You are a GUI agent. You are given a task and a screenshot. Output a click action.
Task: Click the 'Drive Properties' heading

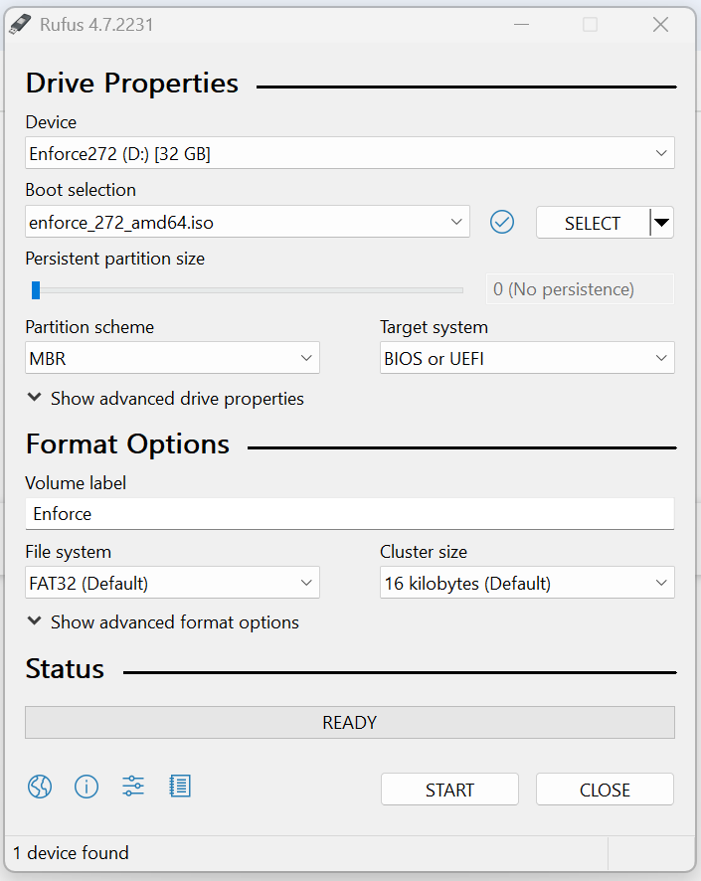click(x=132, y=84)
